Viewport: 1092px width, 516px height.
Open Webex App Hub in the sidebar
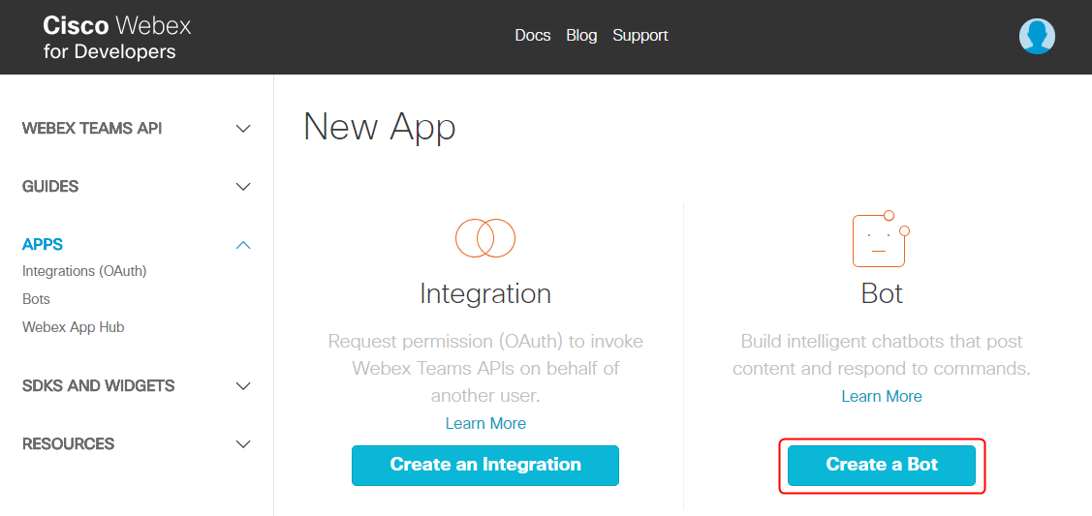(x=73, y=327)
